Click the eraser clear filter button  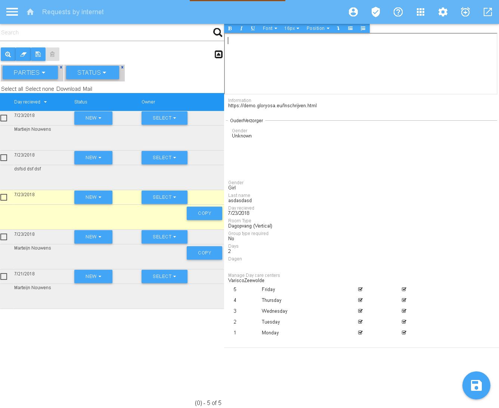(23, 54)
